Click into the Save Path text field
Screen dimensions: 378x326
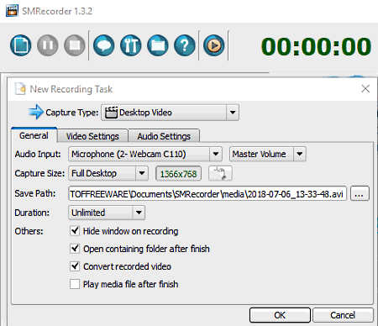point(207,193)
